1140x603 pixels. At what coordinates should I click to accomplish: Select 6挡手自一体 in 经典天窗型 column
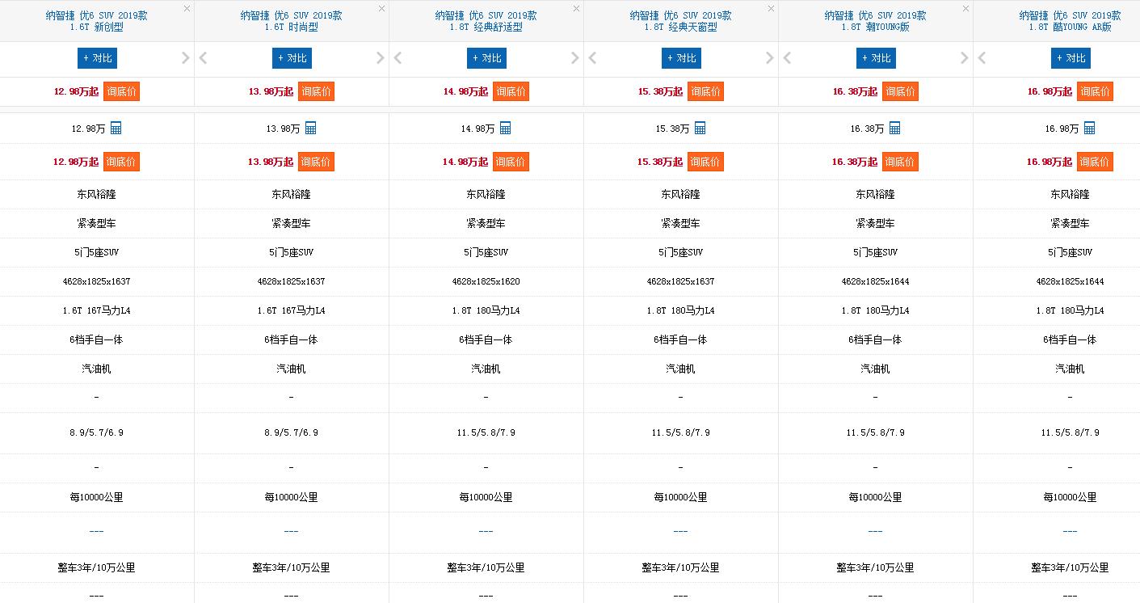point(681,339)
